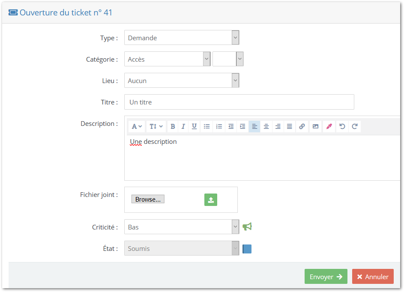The image size is (404, 292).
Task: Click the 'Titre :' label
Action: 110,102
